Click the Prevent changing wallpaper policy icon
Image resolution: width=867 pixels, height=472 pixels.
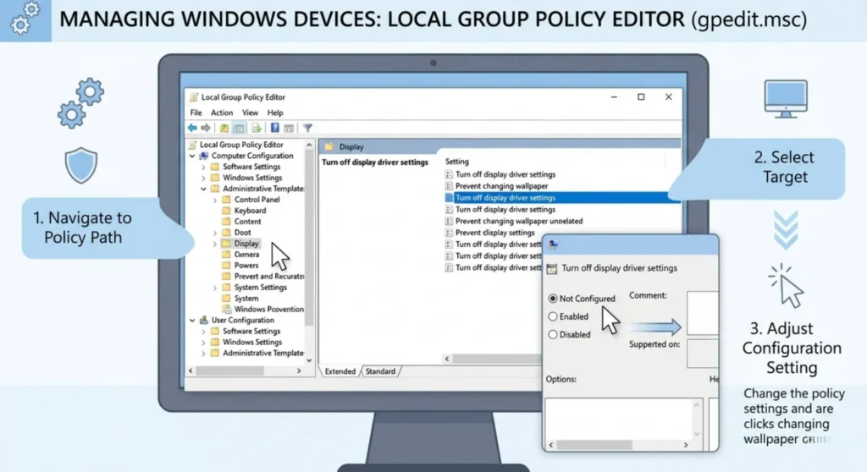(x=449, y=186)
